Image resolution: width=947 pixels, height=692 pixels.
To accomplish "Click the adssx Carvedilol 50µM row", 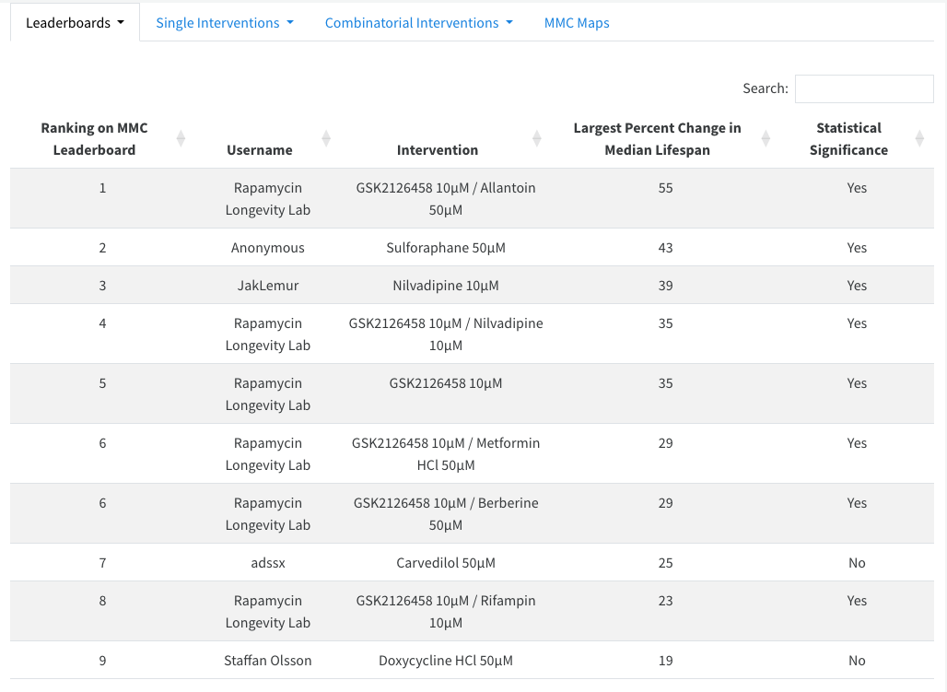I will (x=446, y=563).
